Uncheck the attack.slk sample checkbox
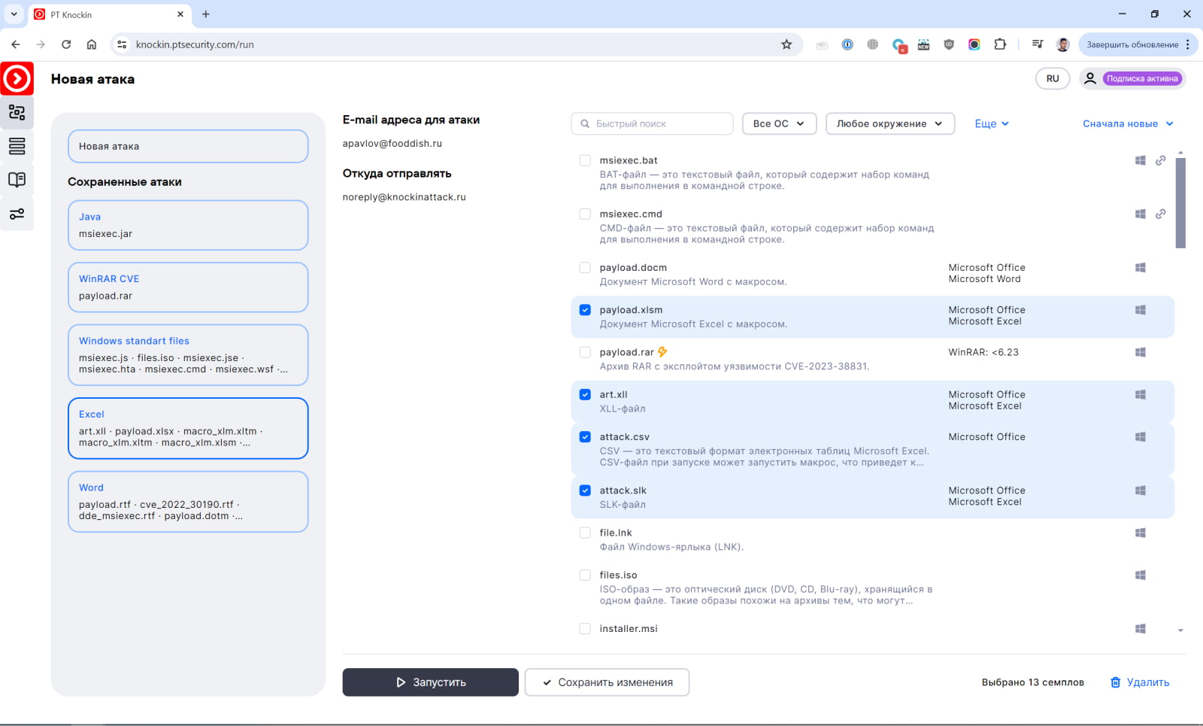 [x=585, y=490]
